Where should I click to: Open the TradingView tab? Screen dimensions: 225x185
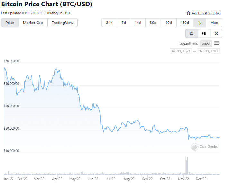click(x=62, y=23)
